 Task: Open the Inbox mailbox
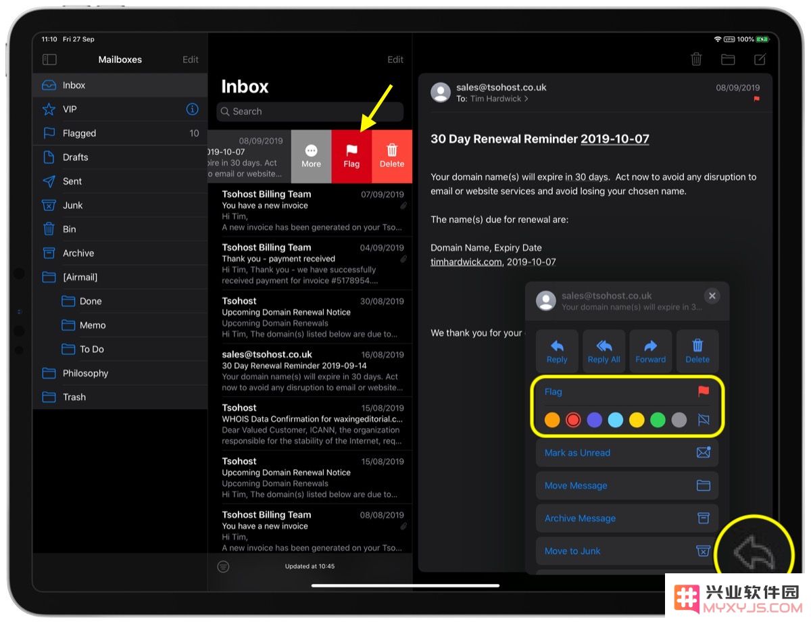[x=120, y=85]
